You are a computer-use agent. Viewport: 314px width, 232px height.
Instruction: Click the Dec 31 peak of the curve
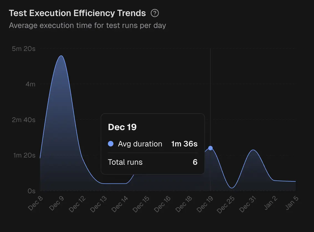[253, 150]
